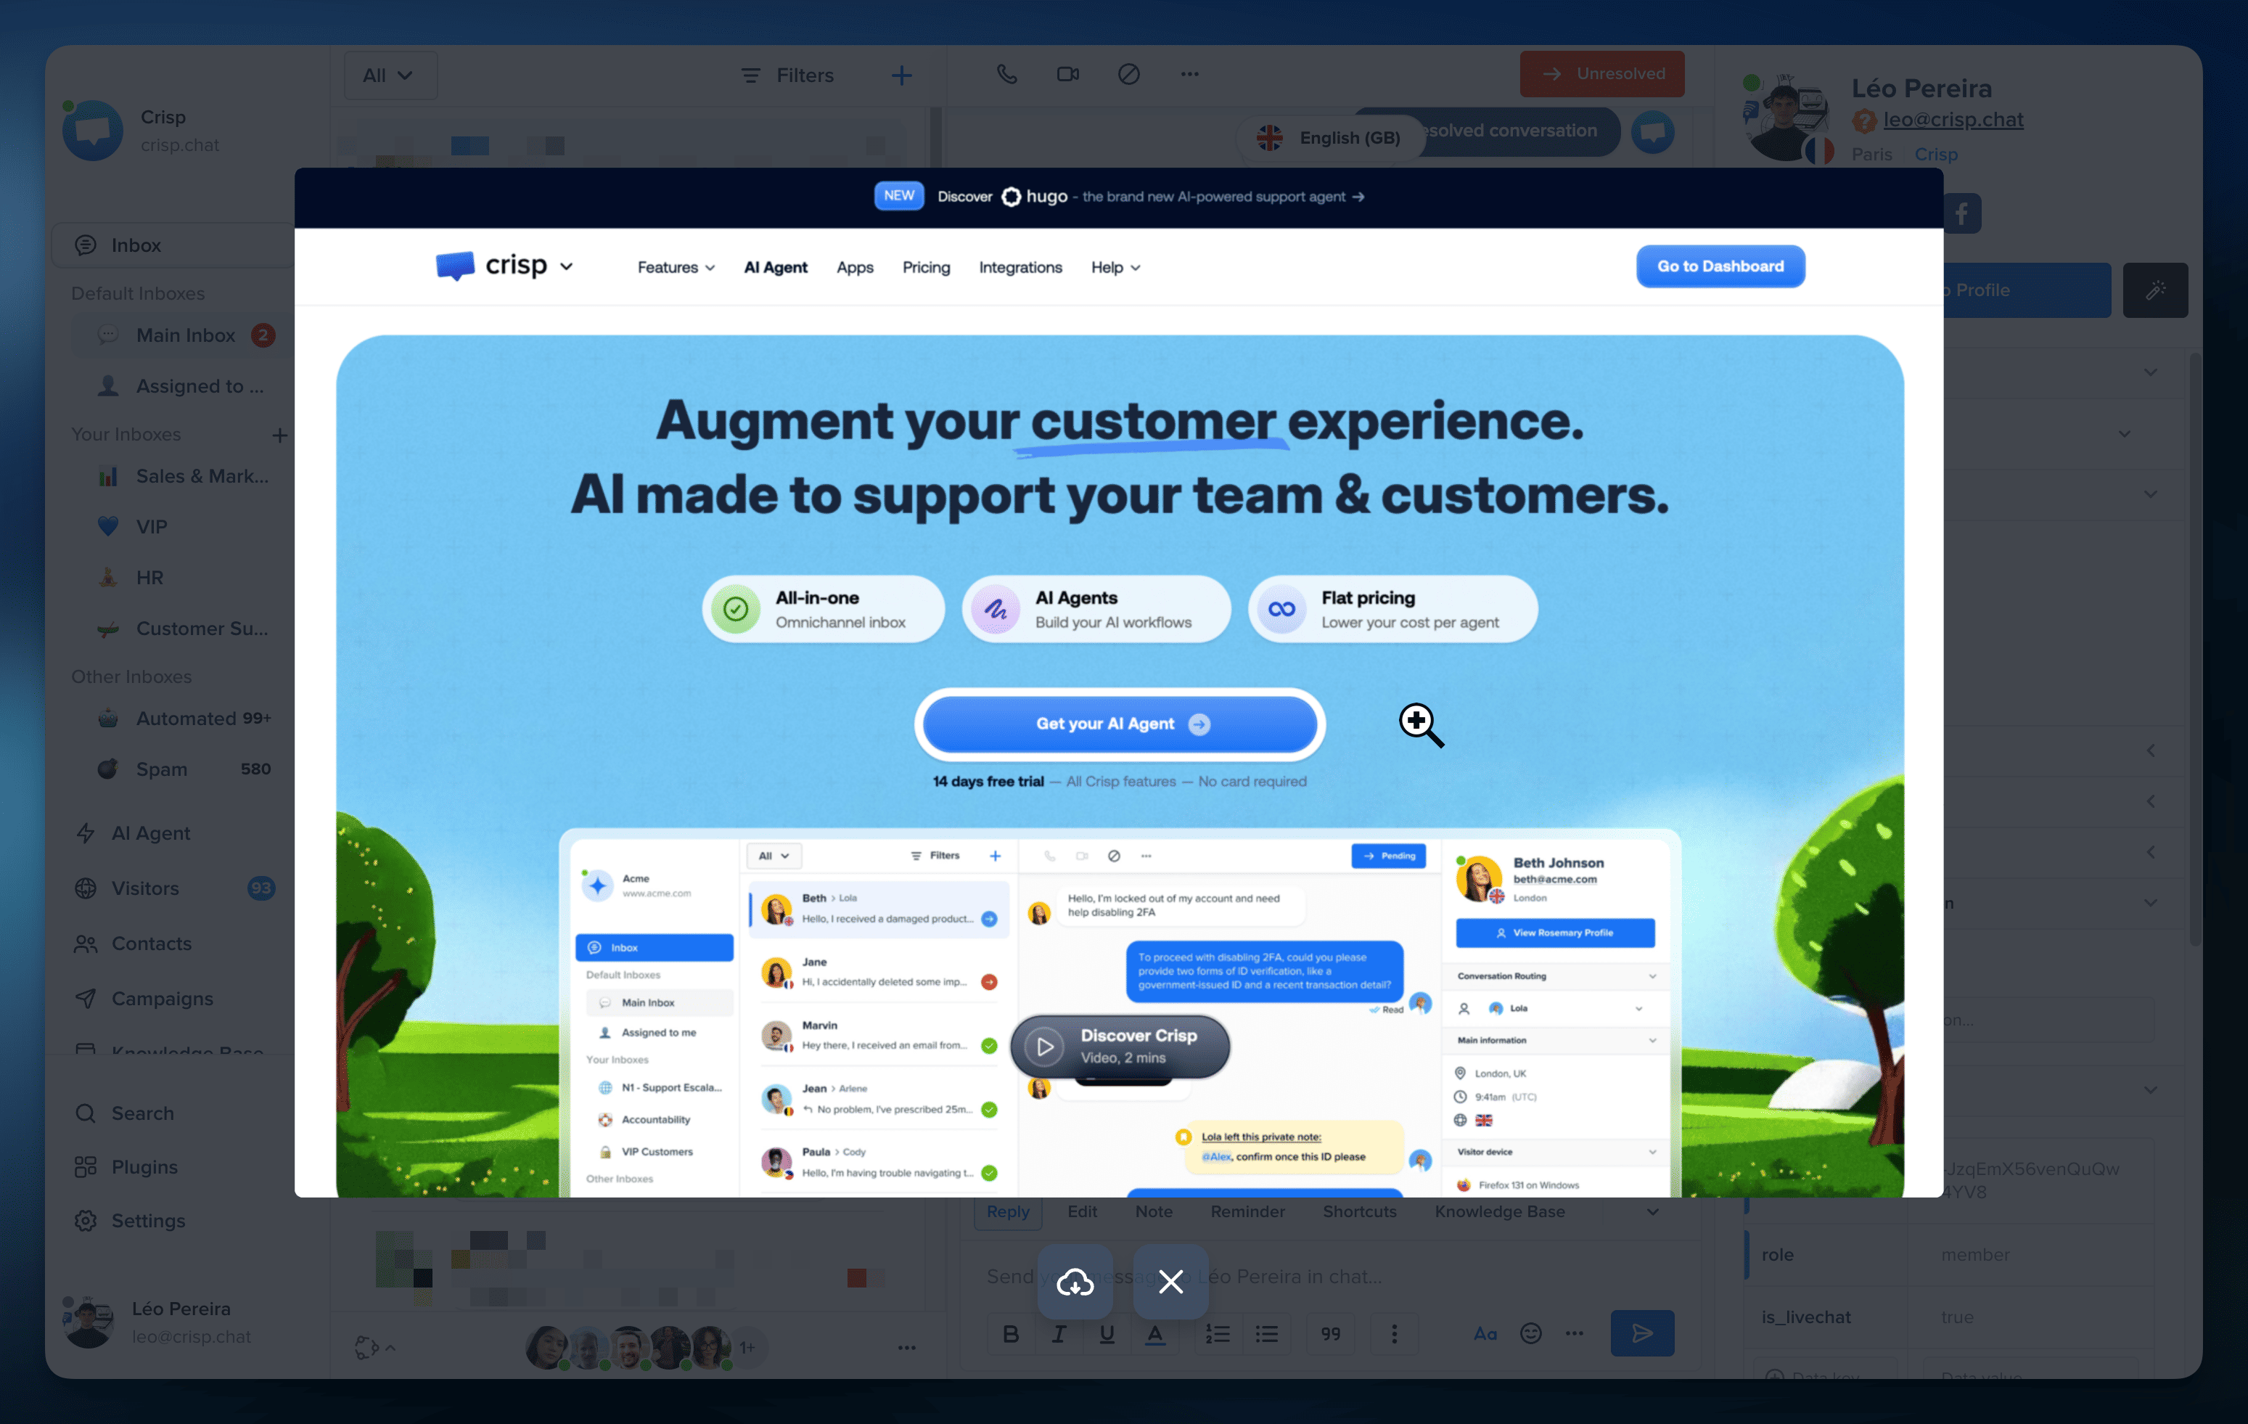Open the Assigned to me inbox
This screenshot has width=2248, height=1424.
click(184, 385)
